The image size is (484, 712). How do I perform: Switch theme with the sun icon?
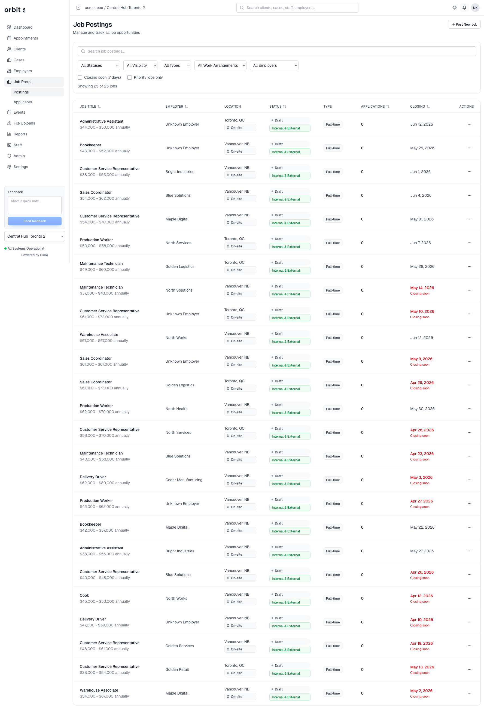pyautogui.click(x=455, y=8)
